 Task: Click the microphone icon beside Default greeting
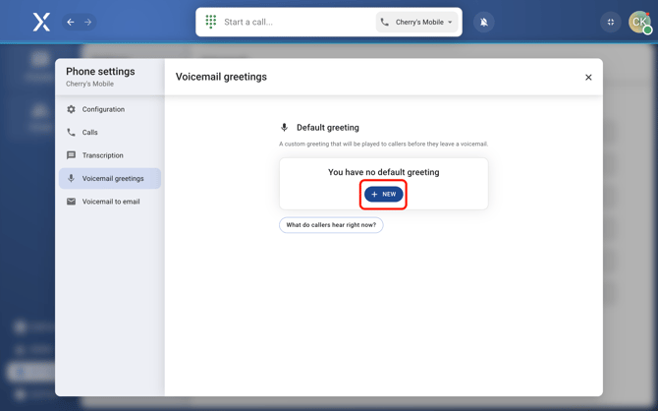[285, 128]
